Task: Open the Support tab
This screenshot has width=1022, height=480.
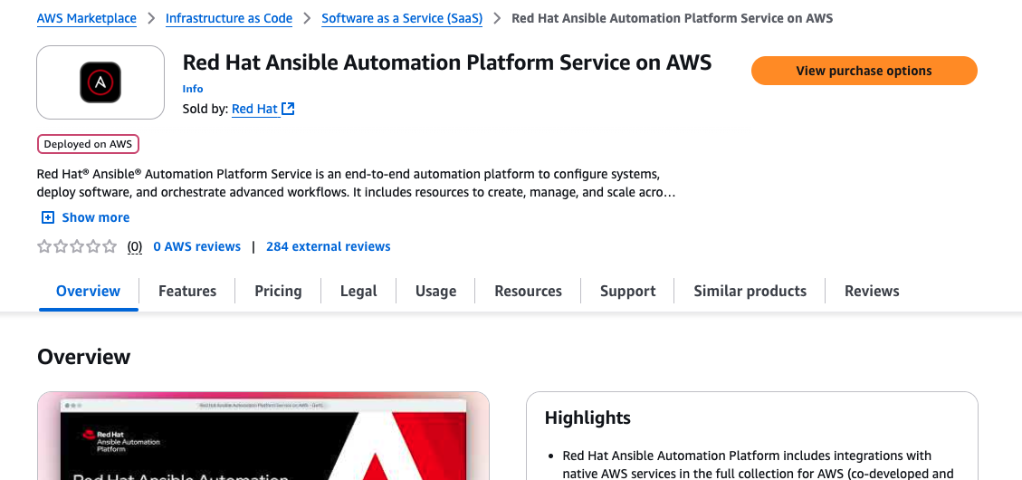Action: pos(627,291)
